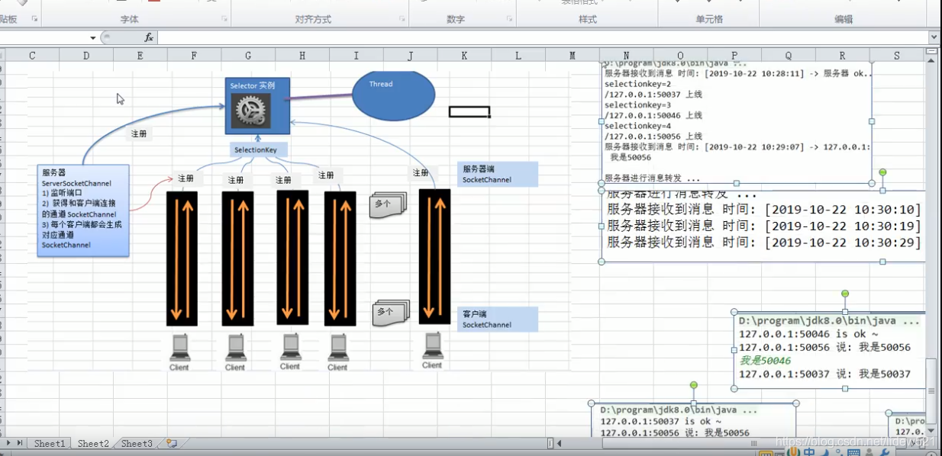The width and height of the screenshot is (942, 456).
Task: Select column header R
Action: tap(842, 56)
